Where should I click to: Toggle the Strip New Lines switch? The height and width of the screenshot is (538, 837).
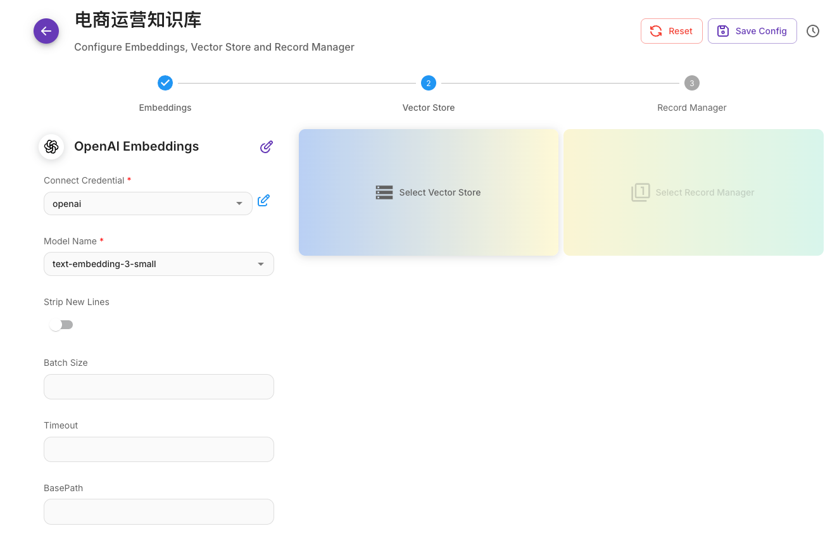click(61, 325)
